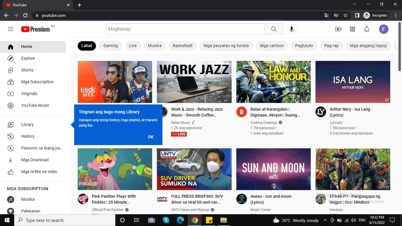Open Mga Subscription in sidebar
402x226 pixels.
(x=33, y=82)
